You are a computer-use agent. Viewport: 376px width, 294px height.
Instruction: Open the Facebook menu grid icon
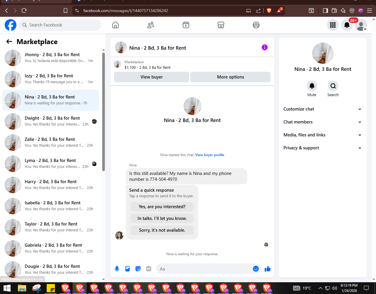click(333, 25)
